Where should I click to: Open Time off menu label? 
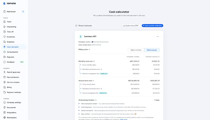click(x=10, y=32)
